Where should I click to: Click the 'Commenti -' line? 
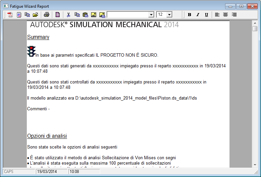[x=39, y=109]
